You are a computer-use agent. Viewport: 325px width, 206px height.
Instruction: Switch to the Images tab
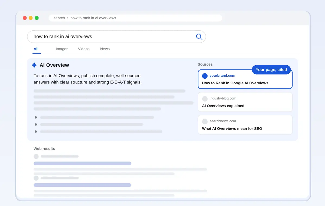[x=62, y=49]
